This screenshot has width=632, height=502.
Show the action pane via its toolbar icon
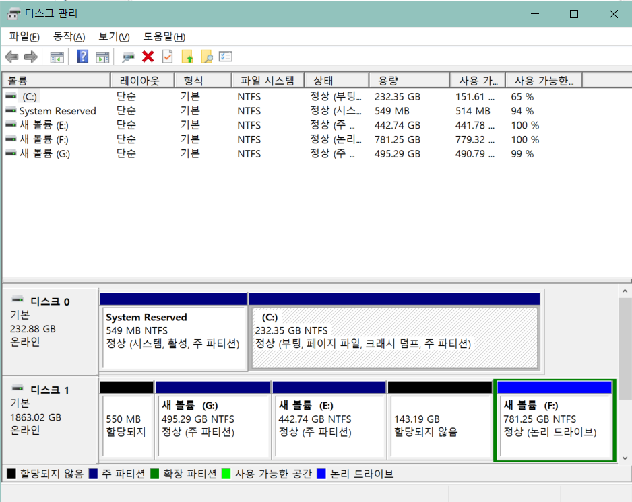coord(102,57)
